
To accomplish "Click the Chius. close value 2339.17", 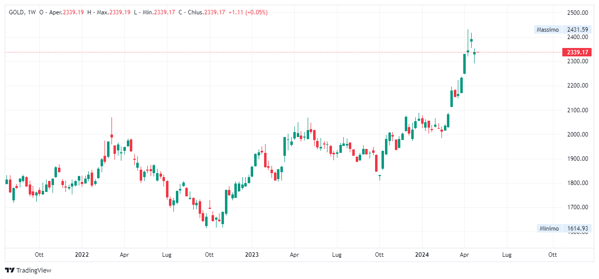I will click(x=215, y=12).
